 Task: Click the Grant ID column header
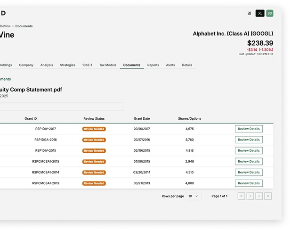(x=31, y=119)
